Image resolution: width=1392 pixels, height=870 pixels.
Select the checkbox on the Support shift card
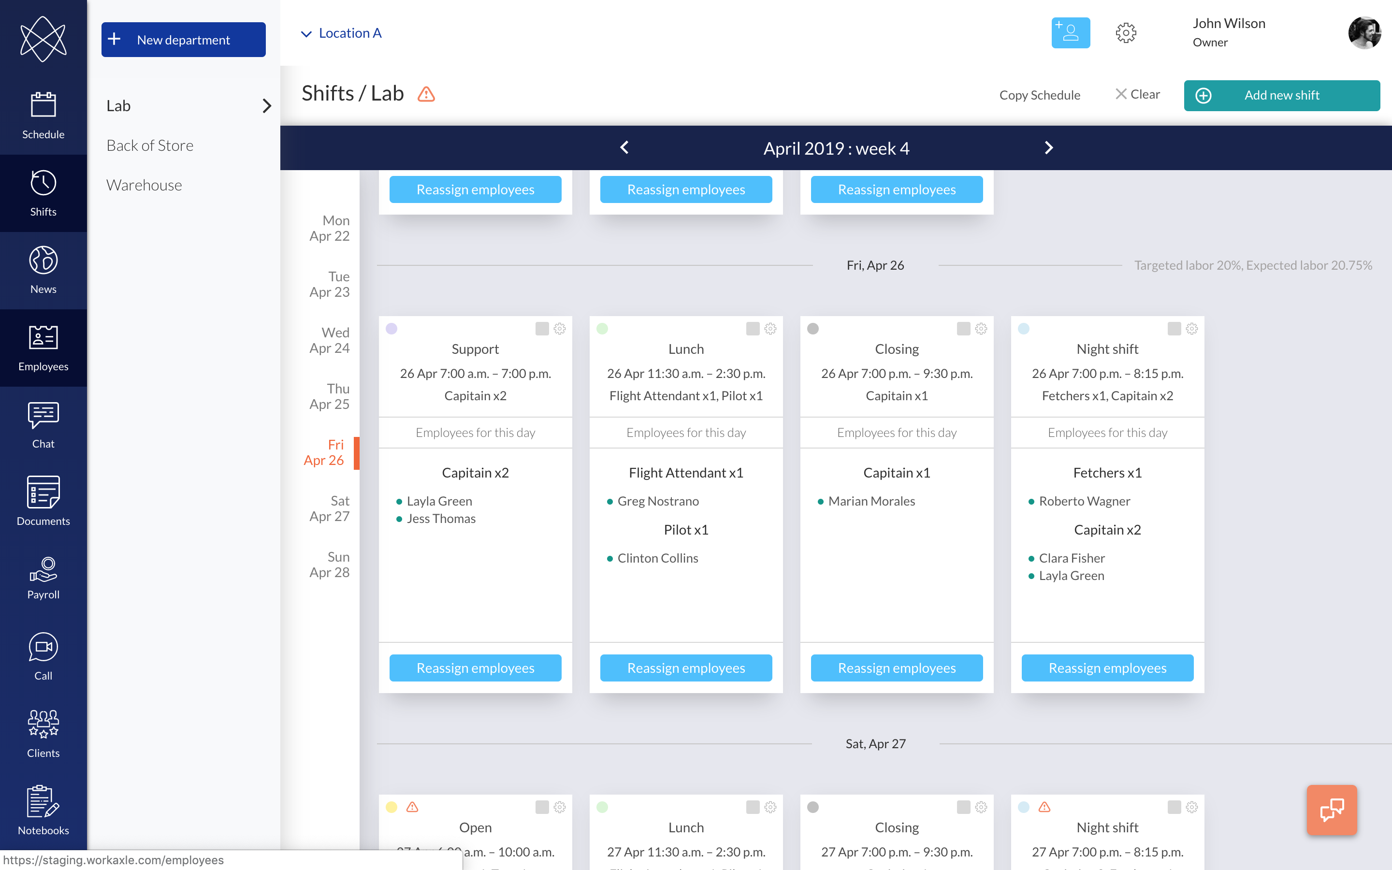[541, 329]
